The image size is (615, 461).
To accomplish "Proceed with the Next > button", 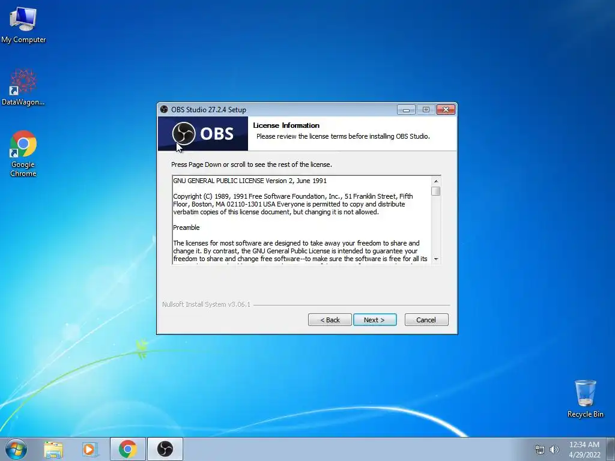I will tap(375, 320).
